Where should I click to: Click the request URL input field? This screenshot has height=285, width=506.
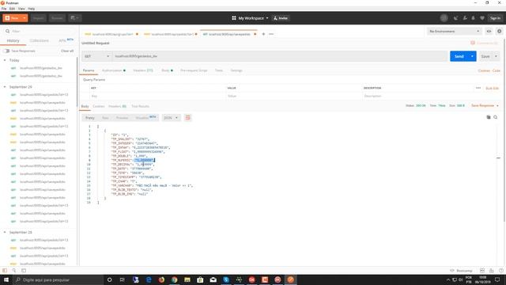(x=280, y=56)
